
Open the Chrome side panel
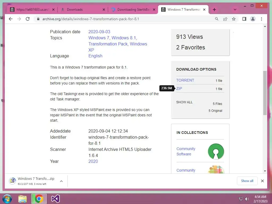244,19
